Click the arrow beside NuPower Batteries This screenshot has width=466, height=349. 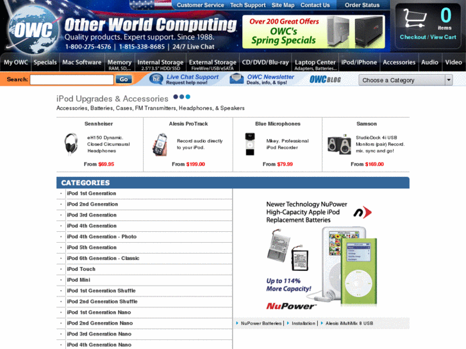pyautogui.click(x=237, y=323)
